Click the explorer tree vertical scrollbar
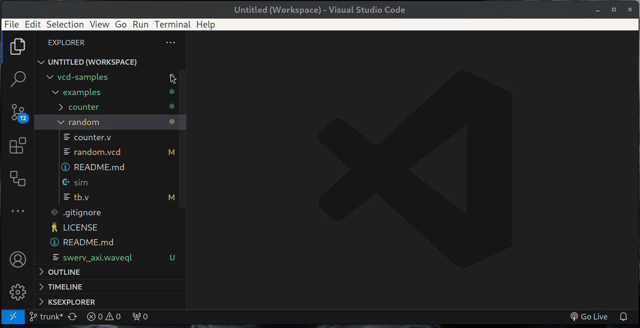This screenshot has width=640, height=328. pos(182,138)
